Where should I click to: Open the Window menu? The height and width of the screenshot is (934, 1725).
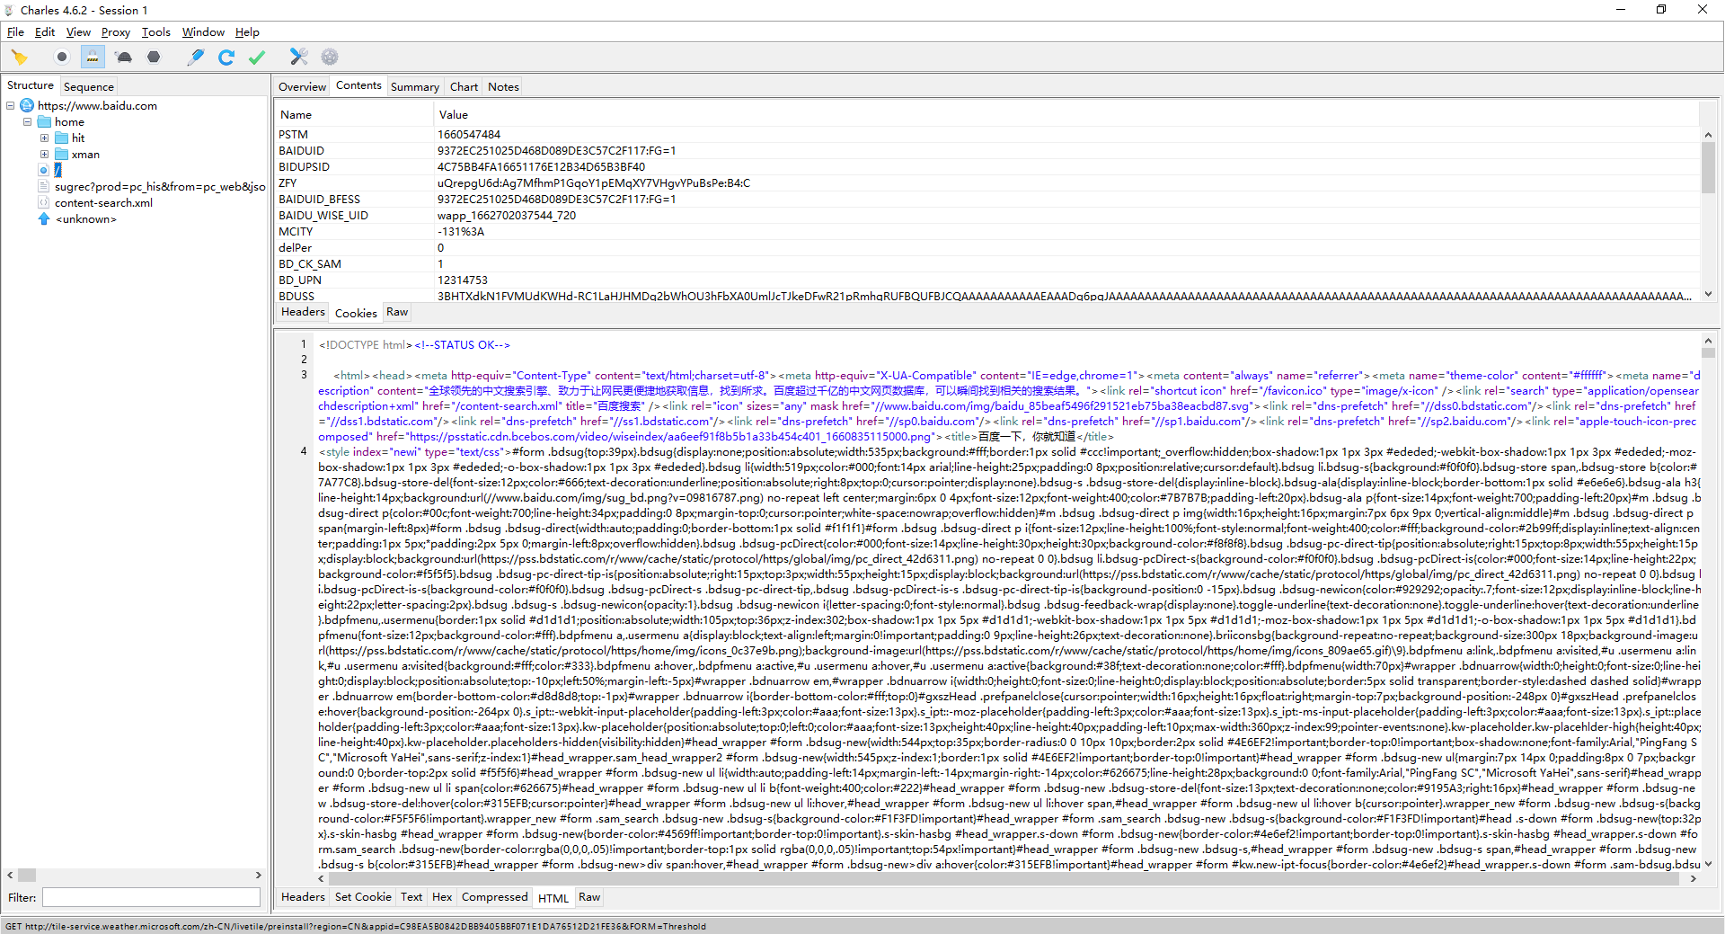pos(203,32)
